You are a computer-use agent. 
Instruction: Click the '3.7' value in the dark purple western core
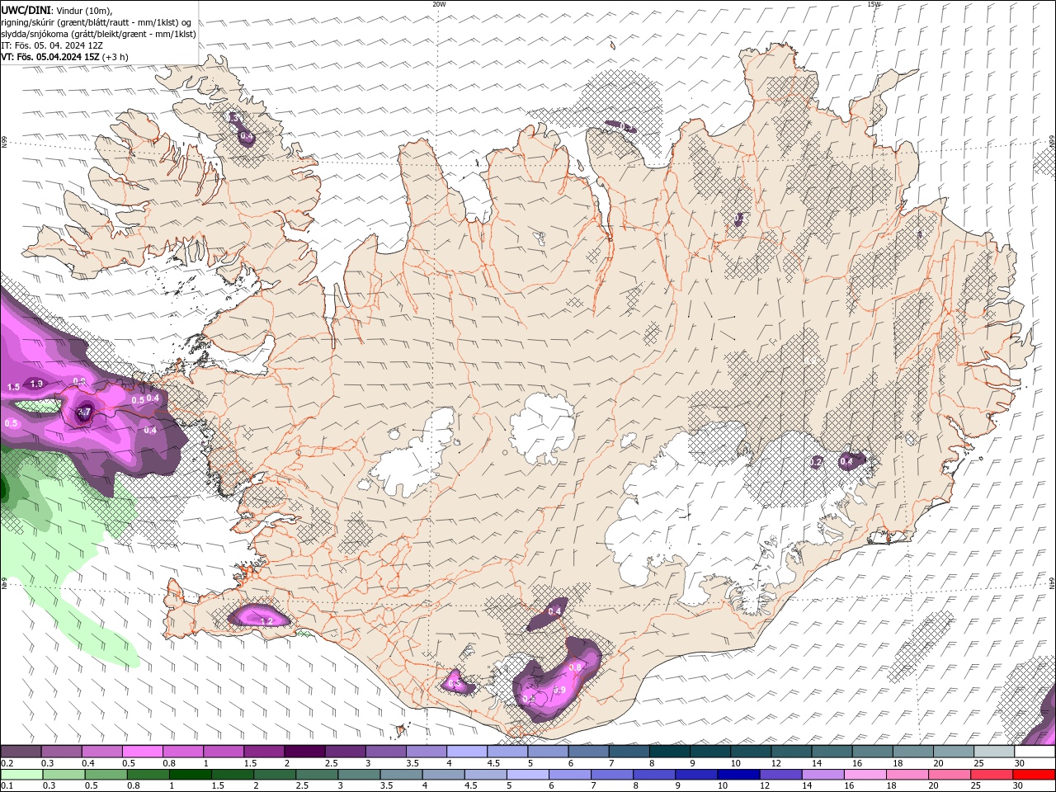[84, 412]
